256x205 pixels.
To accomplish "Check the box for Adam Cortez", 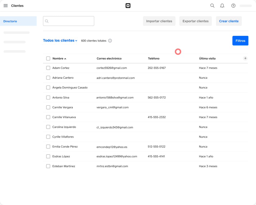I will coord(48,68).
